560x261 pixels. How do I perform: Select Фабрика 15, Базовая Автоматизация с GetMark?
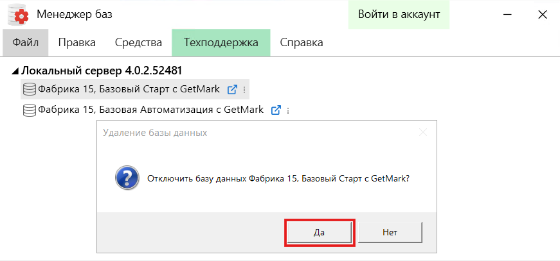(150, 110)
